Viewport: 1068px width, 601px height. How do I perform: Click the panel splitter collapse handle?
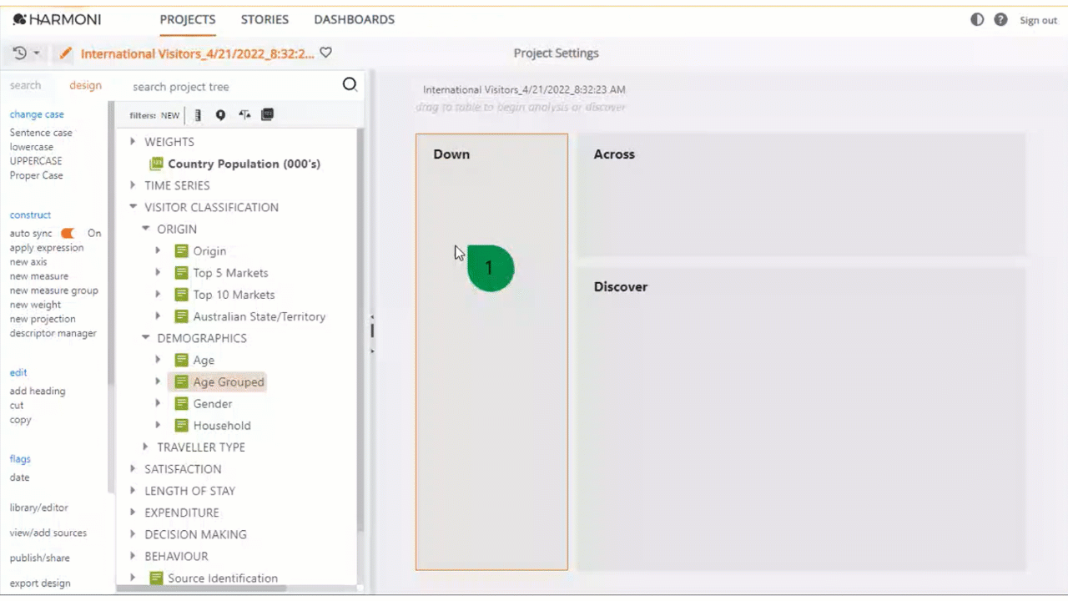pyautogui.click(x=372, y=331)
